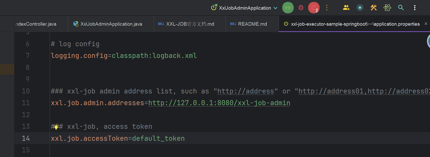Select the IndexController.java tab
The width and height of the screenshot is (430, 157).
point(36,24)
